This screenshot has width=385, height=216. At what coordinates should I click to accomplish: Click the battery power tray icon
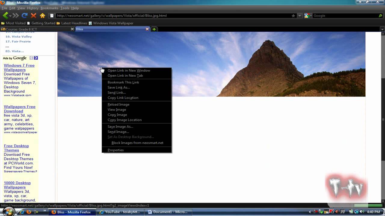(351, 212)
